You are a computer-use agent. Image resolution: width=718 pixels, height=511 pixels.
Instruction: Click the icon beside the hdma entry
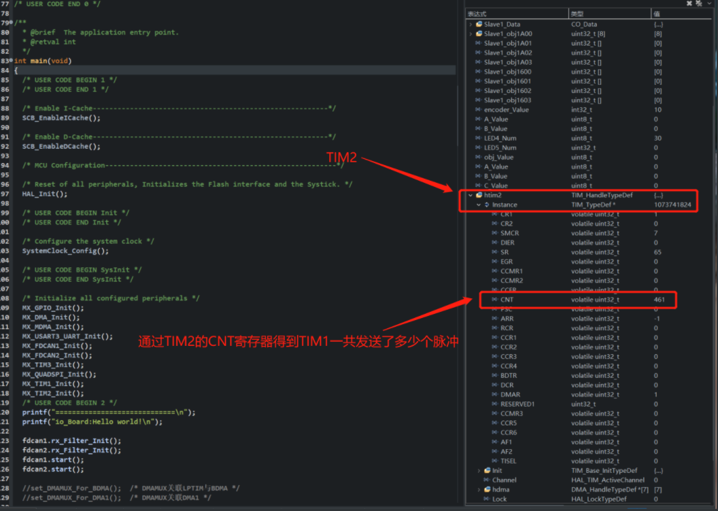coord(488,489)
